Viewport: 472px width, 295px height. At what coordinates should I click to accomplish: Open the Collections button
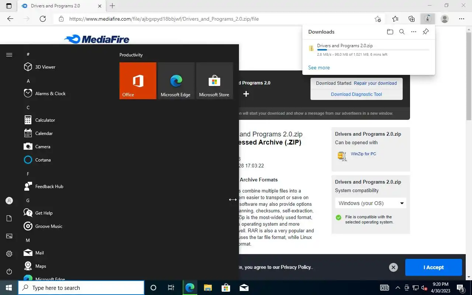(x=412, y=19)
